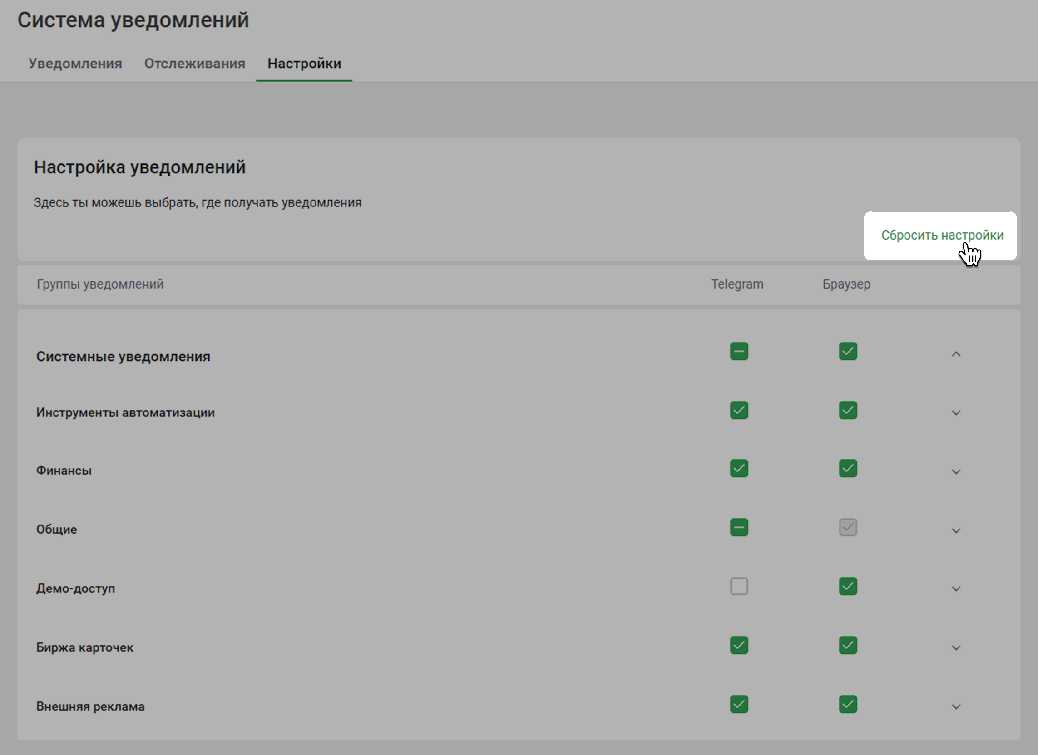The image size is (1038, 755).
Task: Uncheck Браузер for Системные уведомления
Action: [848, 351]
